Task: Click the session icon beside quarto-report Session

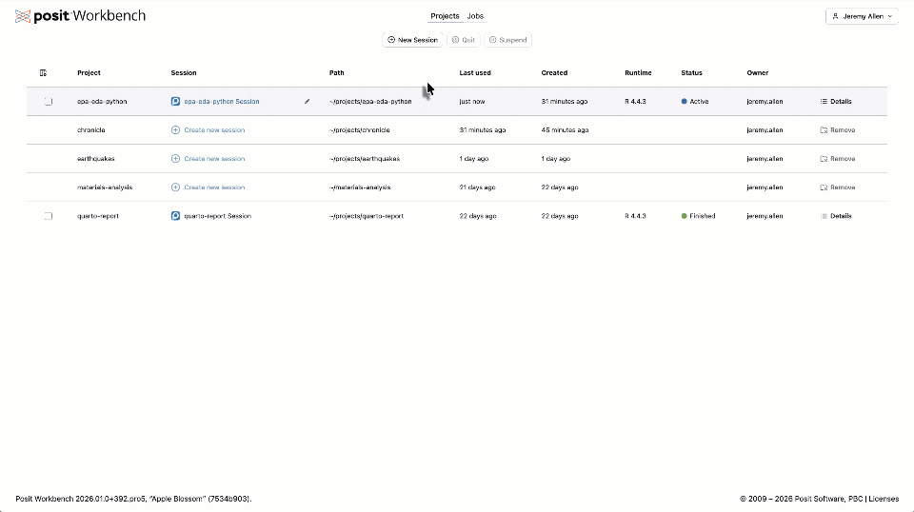Action: [175, 216]
